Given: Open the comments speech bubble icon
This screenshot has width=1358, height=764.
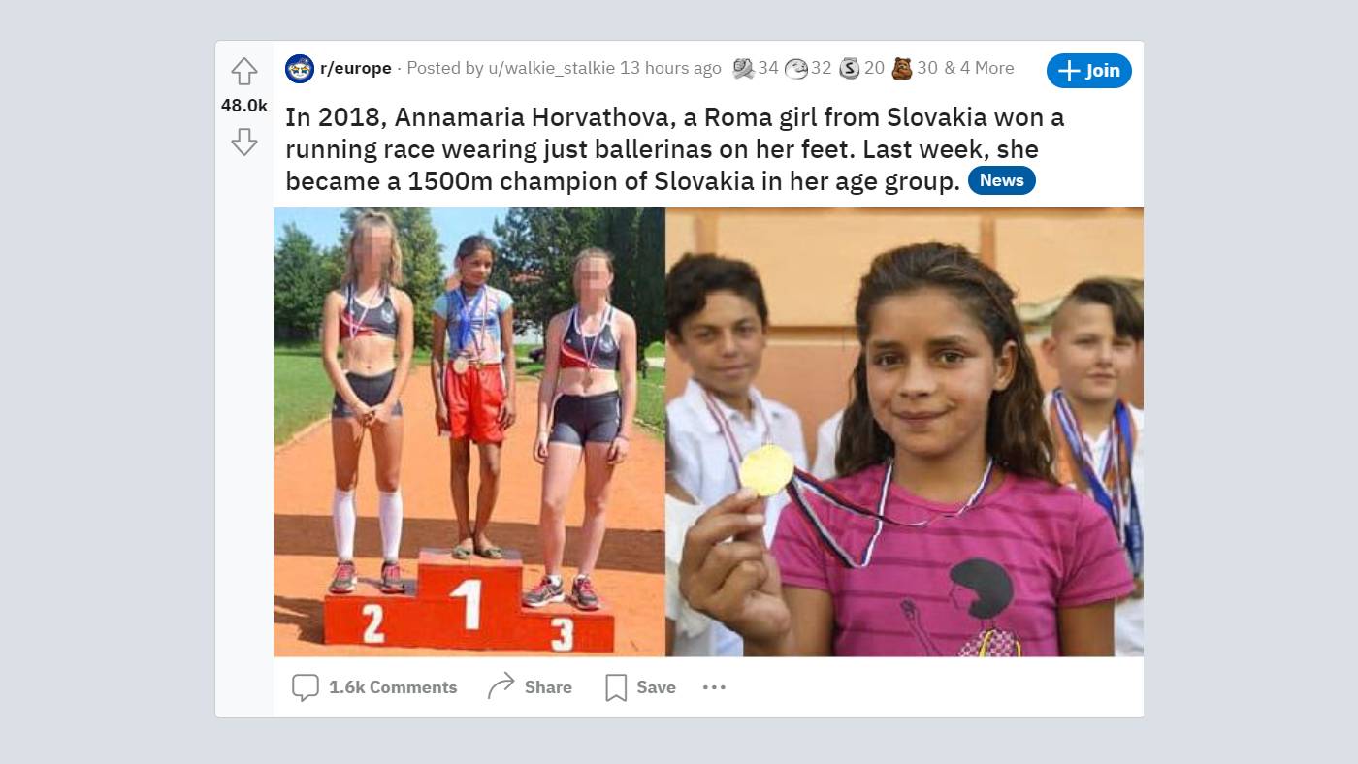Looking at the screenshot, I should 306,687.
